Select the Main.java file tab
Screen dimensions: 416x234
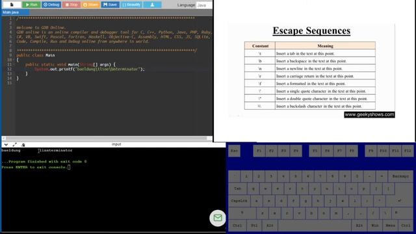click(x=16, y=12)
